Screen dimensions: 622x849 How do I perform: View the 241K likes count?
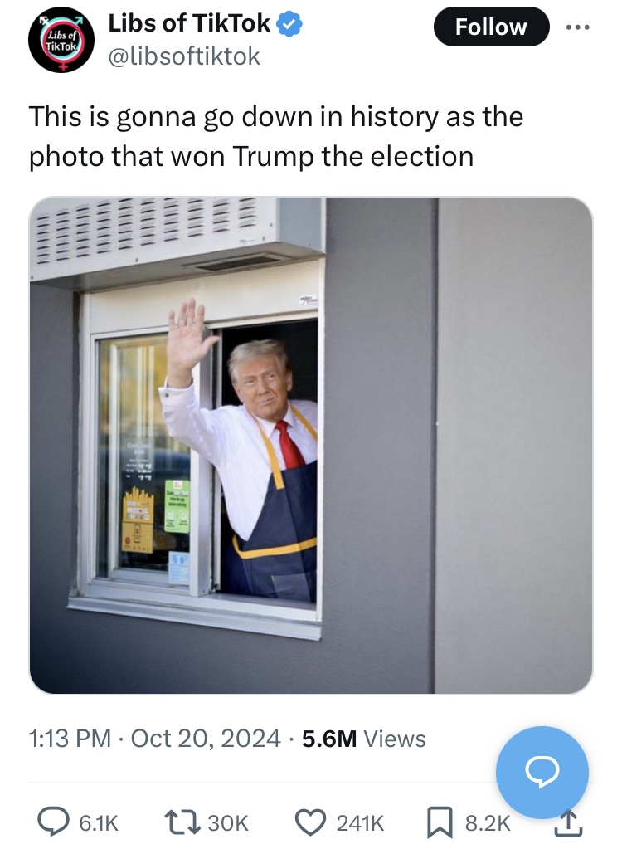(x=360, y=823)
